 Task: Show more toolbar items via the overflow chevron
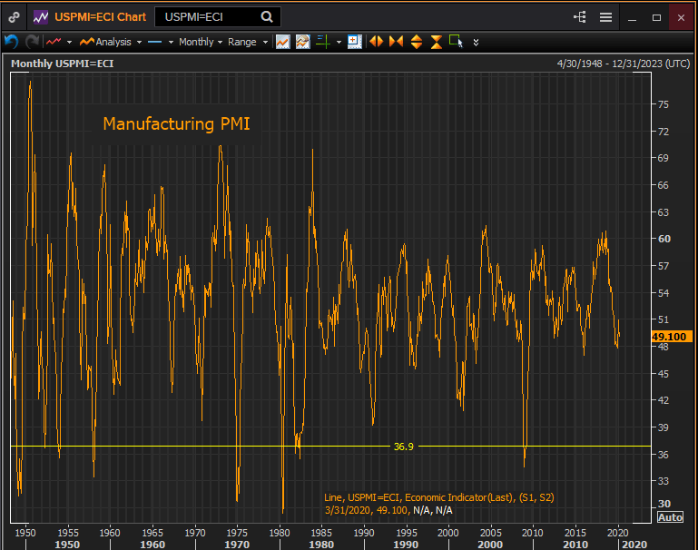coord(476,42)
